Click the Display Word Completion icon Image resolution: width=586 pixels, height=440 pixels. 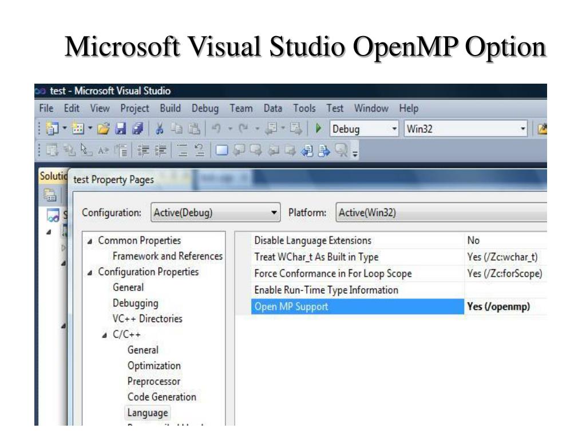click(103, 151)
